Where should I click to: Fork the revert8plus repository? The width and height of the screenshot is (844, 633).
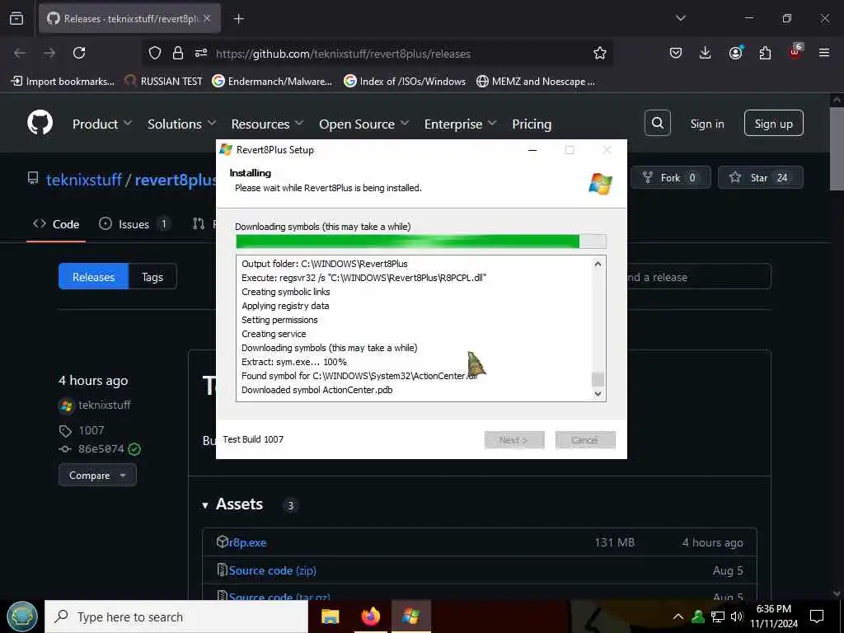point(671,178)
